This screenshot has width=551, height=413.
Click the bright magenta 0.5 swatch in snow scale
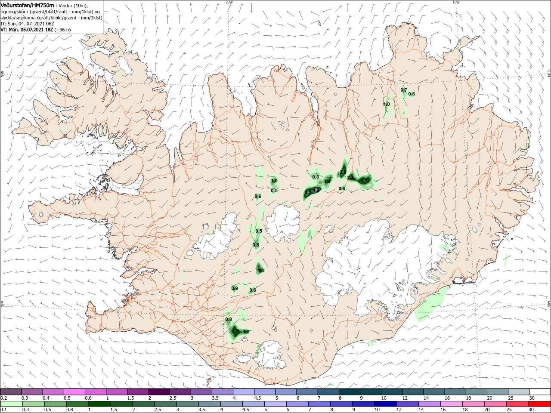point(74,392)
